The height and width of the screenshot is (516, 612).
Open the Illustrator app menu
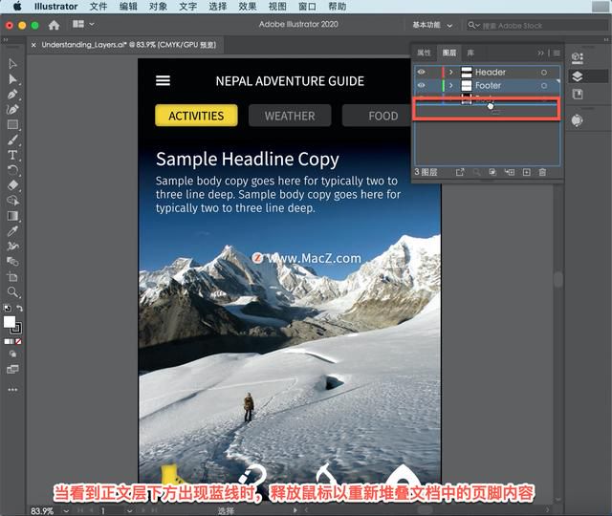tap(55, 7)
